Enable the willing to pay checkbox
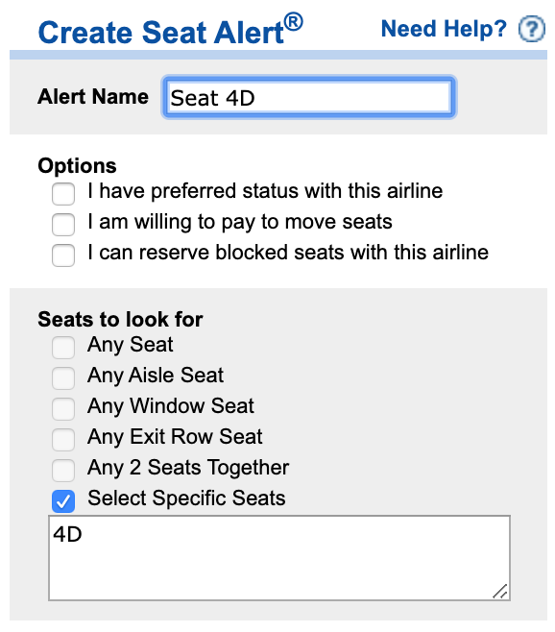 [x=63, y=224]
